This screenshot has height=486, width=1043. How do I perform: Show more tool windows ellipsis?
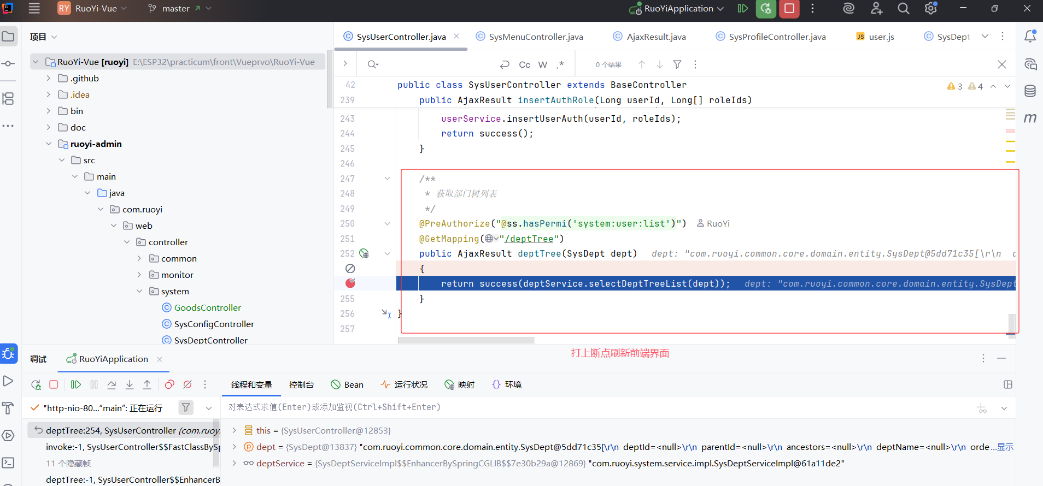8,126
